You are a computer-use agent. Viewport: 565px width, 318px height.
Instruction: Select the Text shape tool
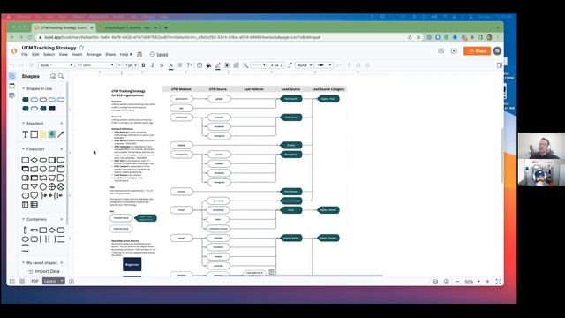click(x=26, y=134)
